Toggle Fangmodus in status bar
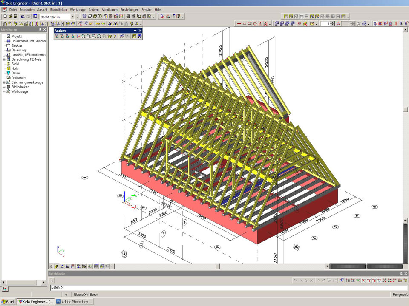The width and height of the screenshot is (409, 306). 399,295
